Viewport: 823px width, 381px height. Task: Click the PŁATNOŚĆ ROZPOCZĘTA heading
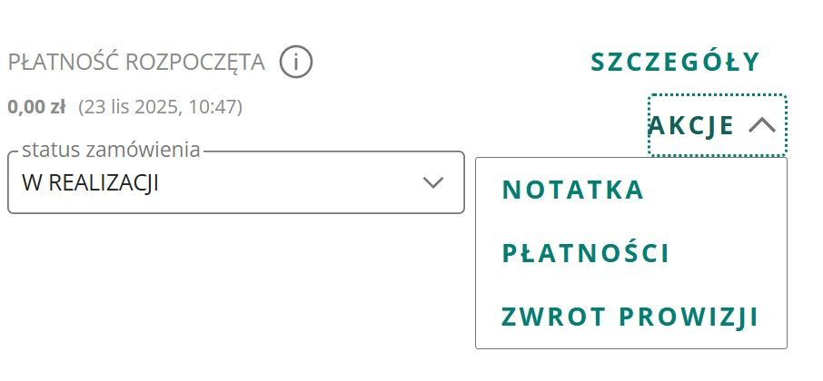click(x=136, y=63)
